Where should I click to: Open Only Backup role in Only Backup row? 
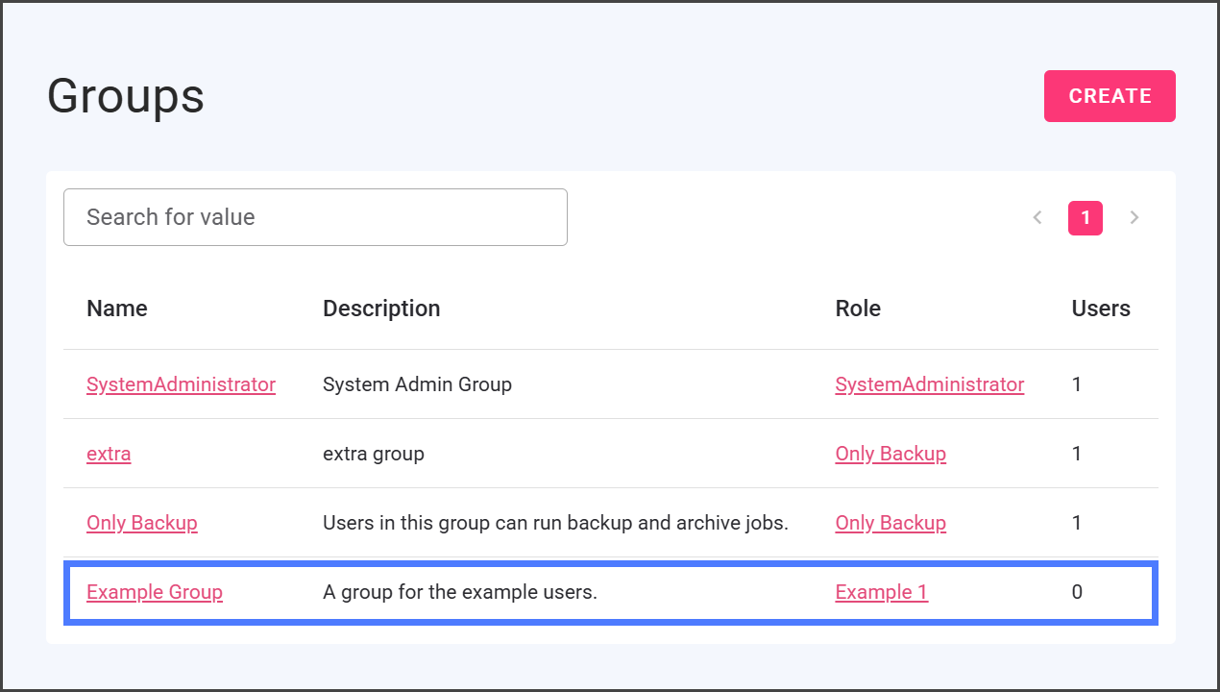pyautogui.click(x=891, y=523)
